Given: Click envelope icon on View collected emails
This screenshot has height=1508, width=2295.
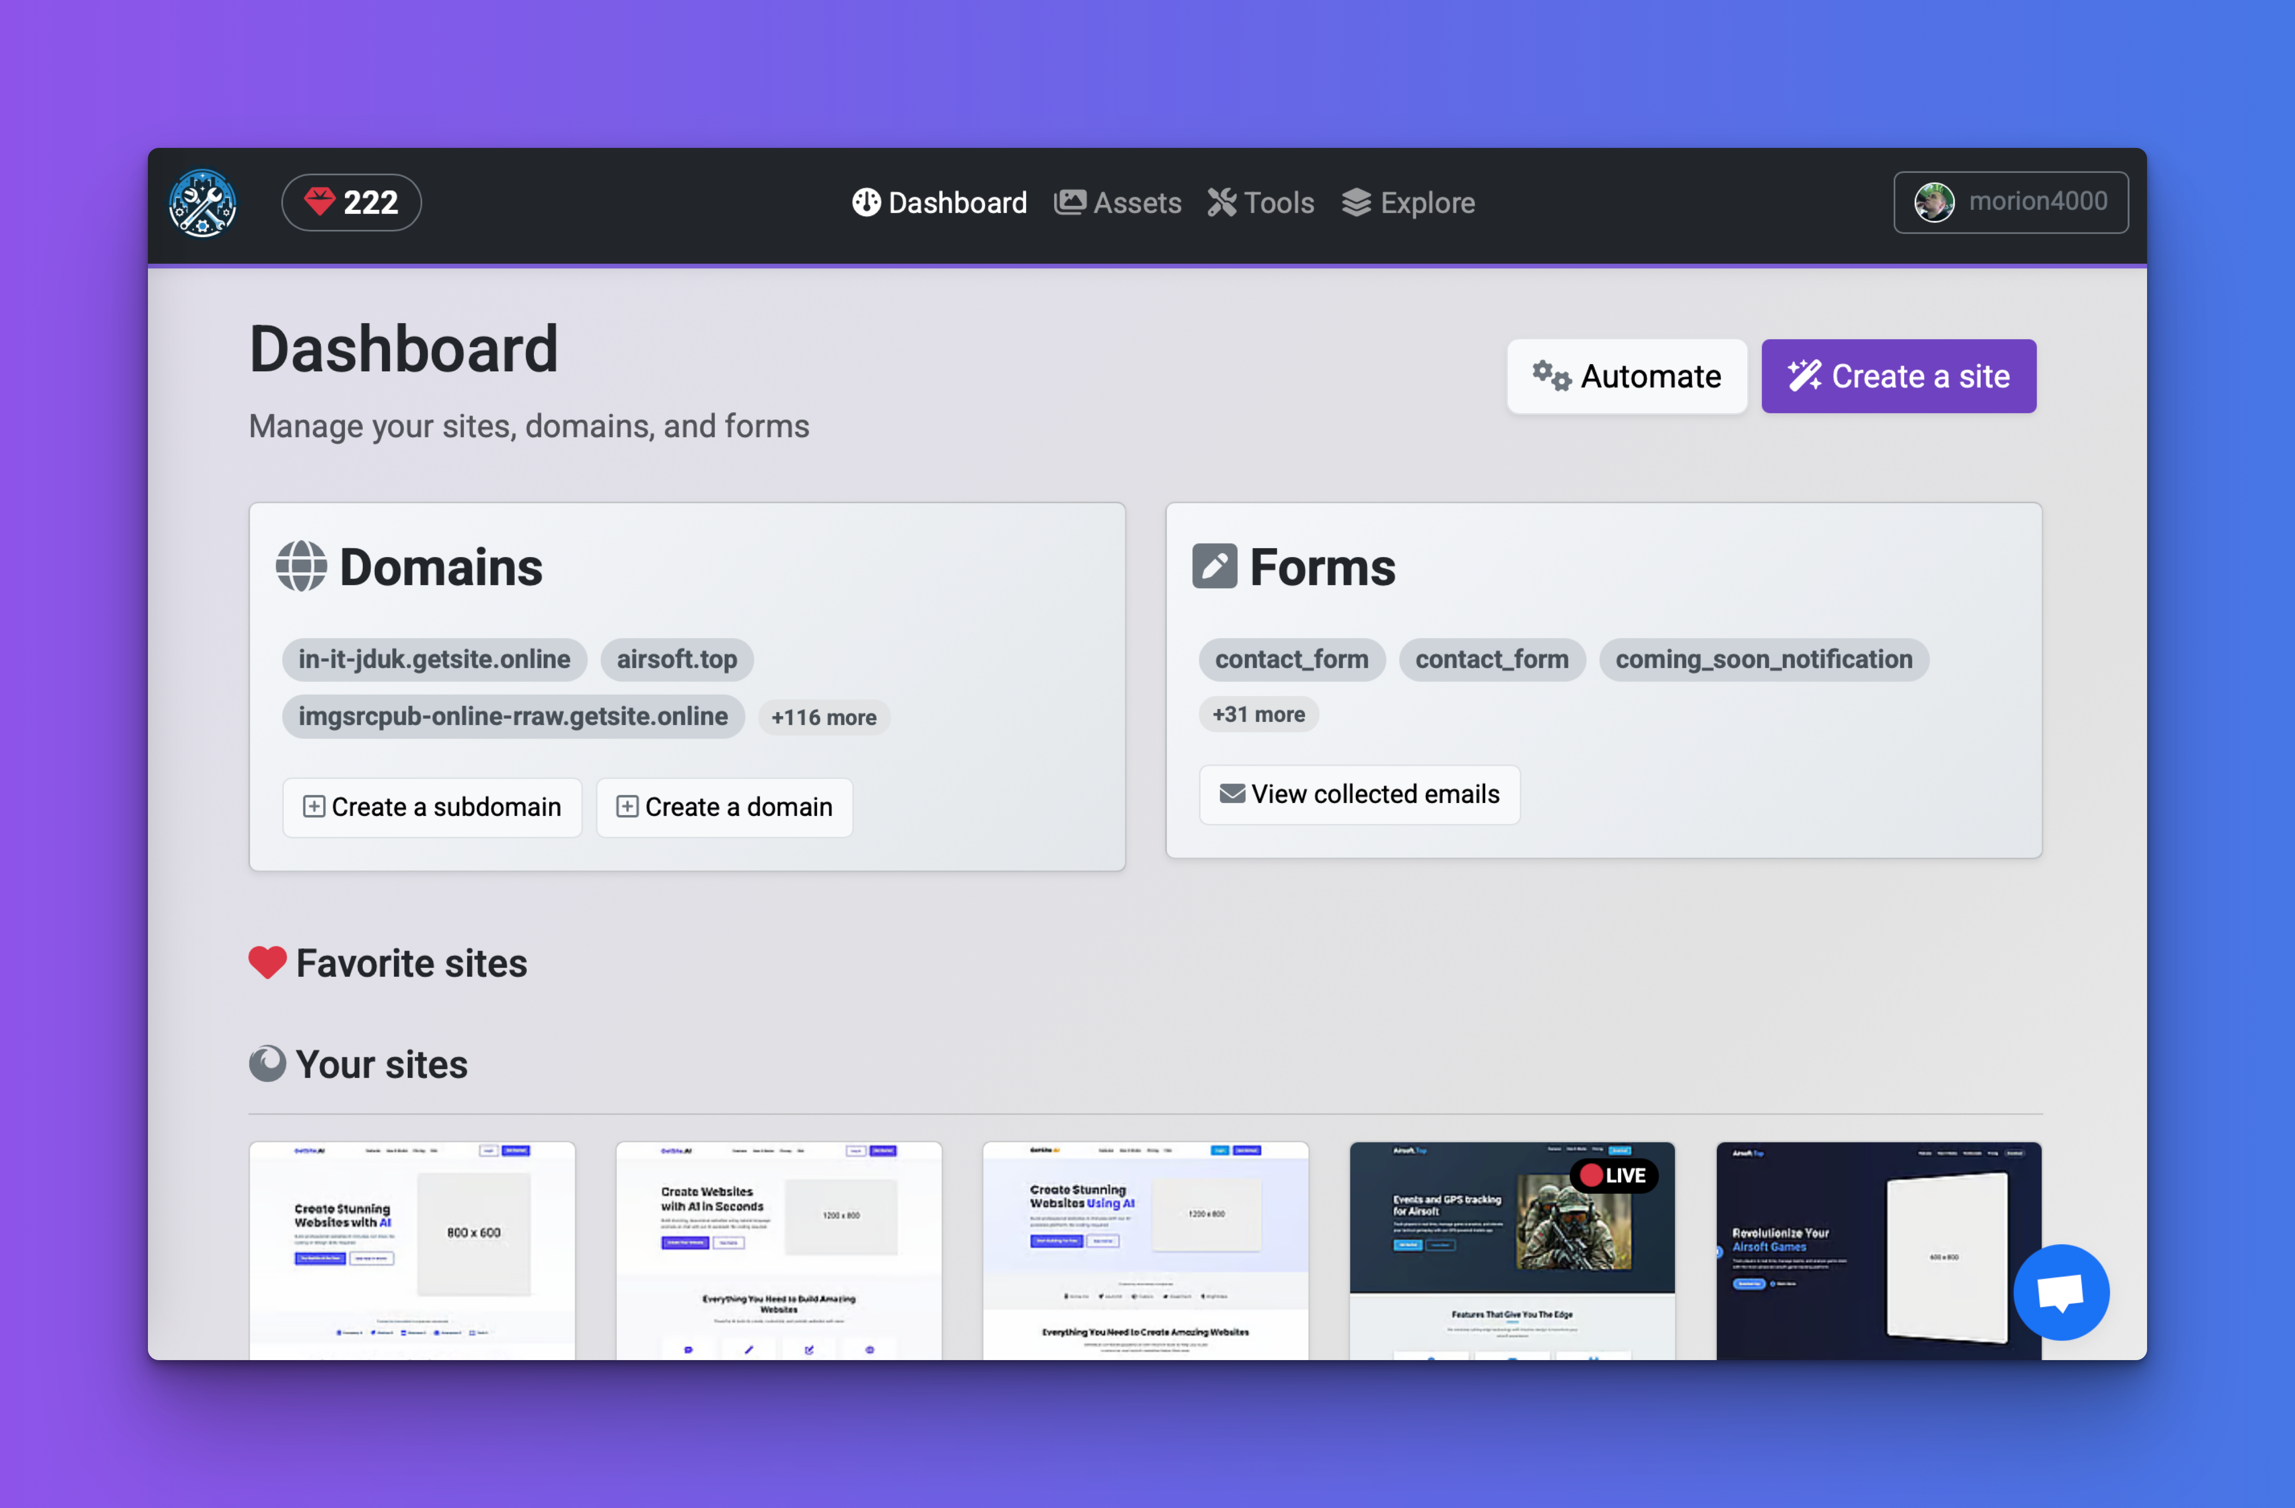Looking at the screenshot, I should tap(1232, 794).
